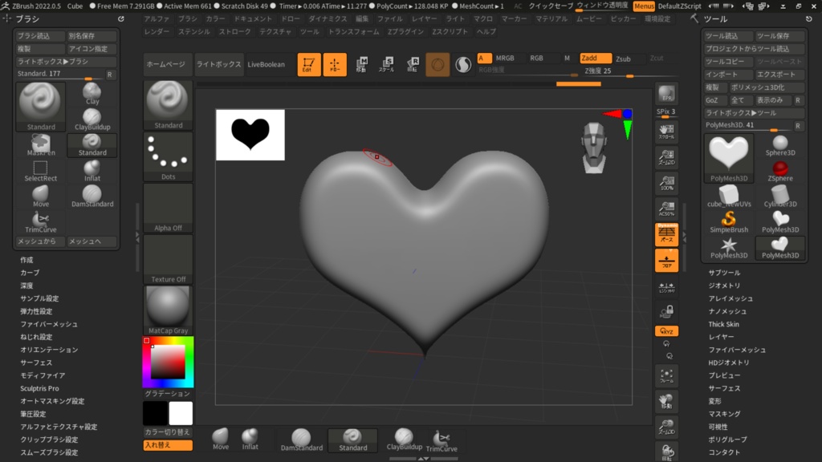Choose the SimpleBrush tool

pos(729,222)
